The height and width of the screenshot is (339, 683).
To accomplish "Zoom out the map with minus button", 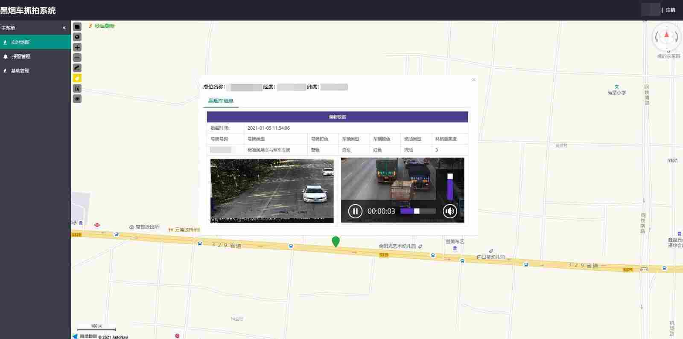I will coord(77,58).
